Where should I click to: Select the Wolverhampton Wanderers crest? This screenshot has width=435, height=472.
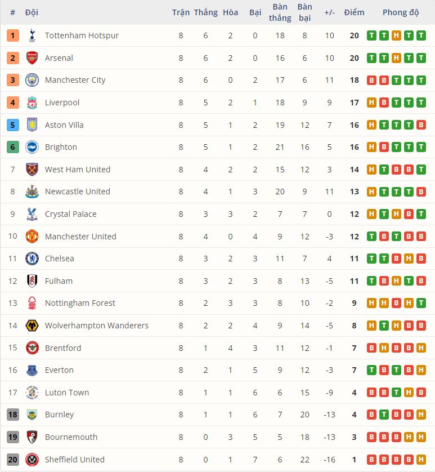pyautogui.click(x=31, y=326)
